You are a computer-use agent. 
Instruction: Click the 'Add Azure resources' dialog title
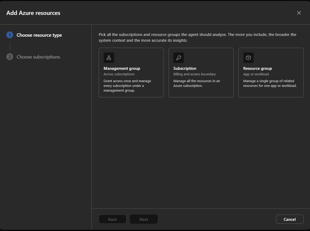[x=33, y=13]
